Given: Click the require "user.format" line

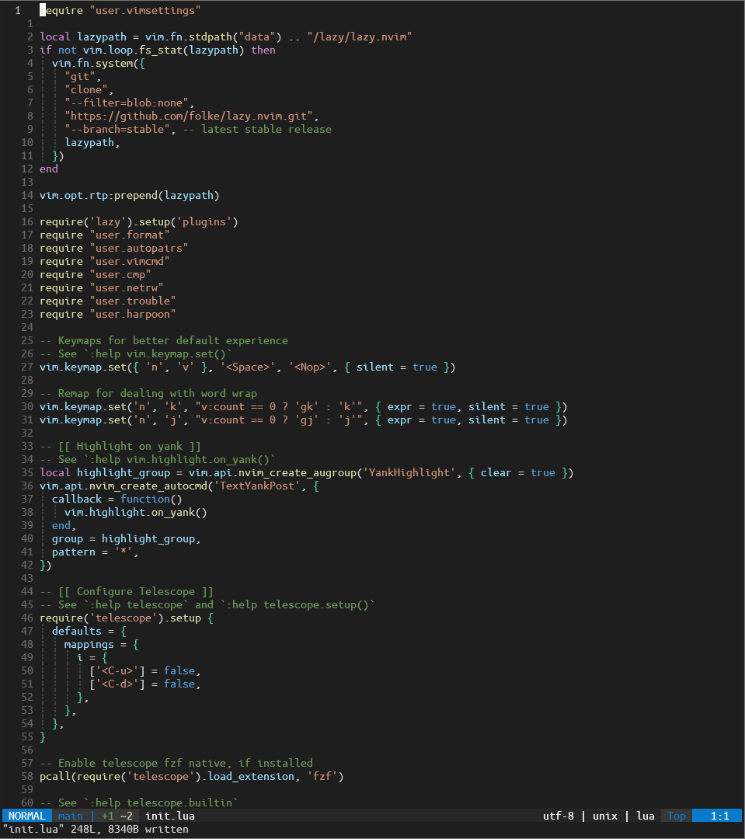Looking at the screenshot, I should click(104, 235).
